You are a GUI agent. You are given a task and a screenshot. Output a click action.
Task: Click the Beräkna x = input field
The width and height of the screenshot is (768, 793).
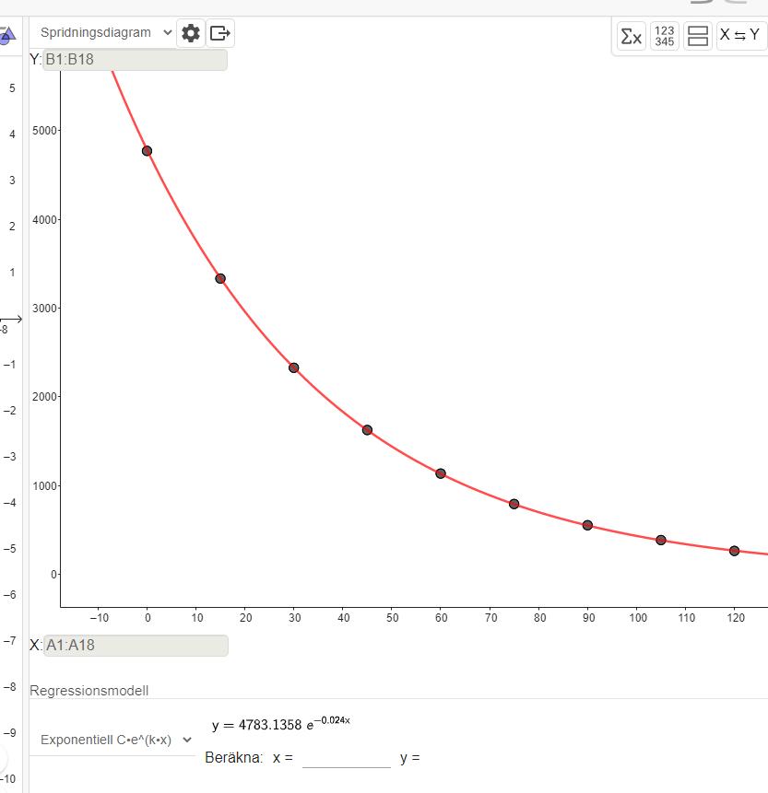click(346, 758)
